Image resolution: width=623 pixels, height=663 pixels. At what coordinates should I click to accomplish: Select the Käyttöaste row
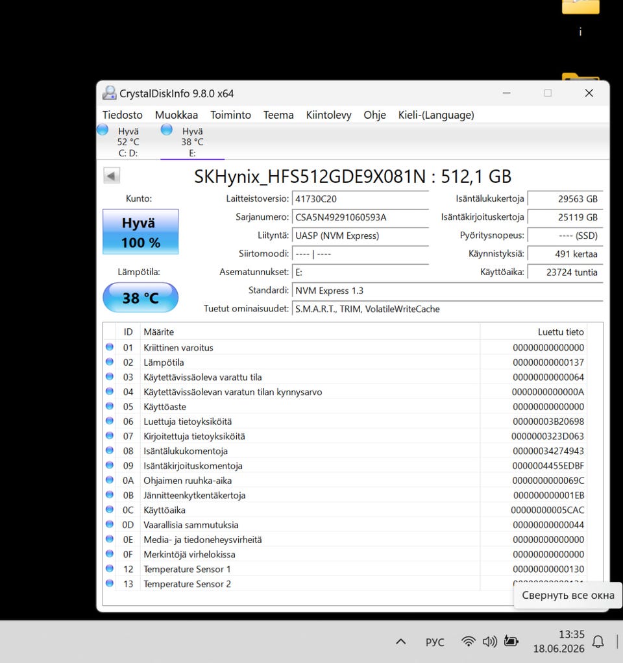coord(345,407)
